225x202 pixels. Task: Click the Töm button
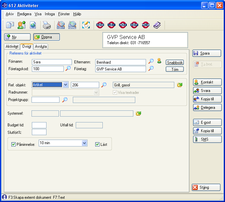point(175,69)
